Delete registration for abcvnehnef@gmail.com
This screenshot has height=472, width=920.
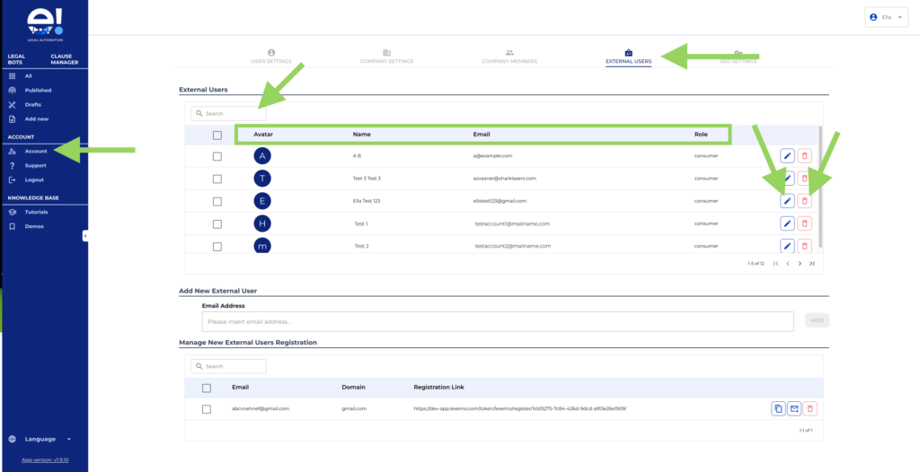click(810, 408)
